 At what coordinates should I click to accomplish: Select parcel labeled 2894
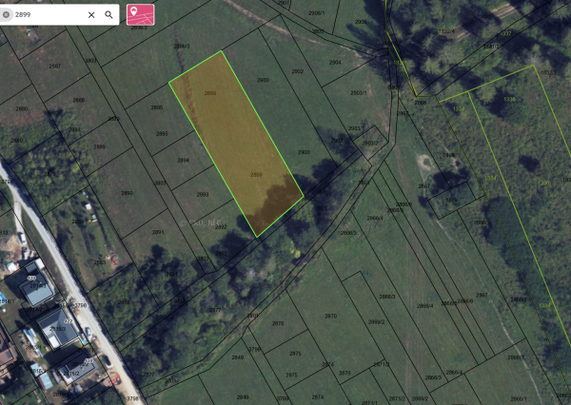pyautogui.click(x=183, y=160)
